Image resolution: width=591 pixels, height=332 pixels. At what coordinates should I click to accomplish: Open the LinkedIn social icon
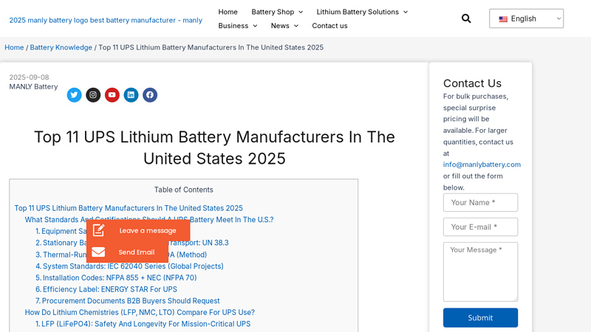coord(131,95)
